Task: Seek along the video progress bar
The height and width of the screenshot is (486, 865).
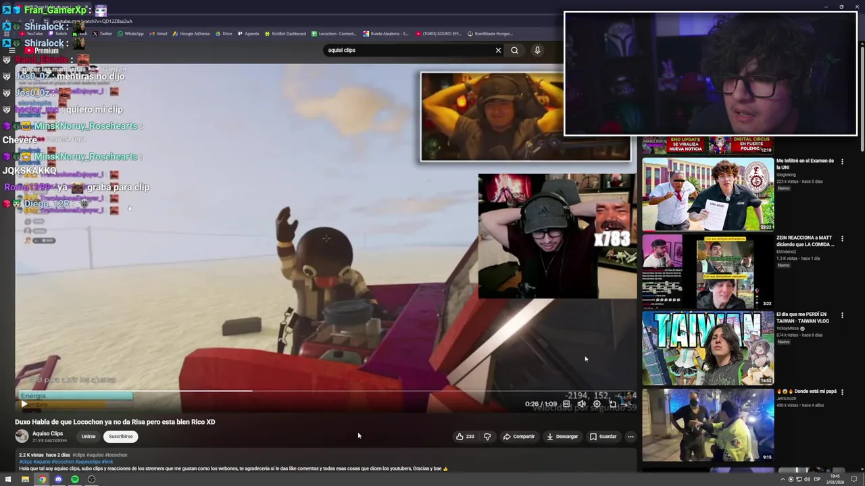Action: tap(324, 391)
